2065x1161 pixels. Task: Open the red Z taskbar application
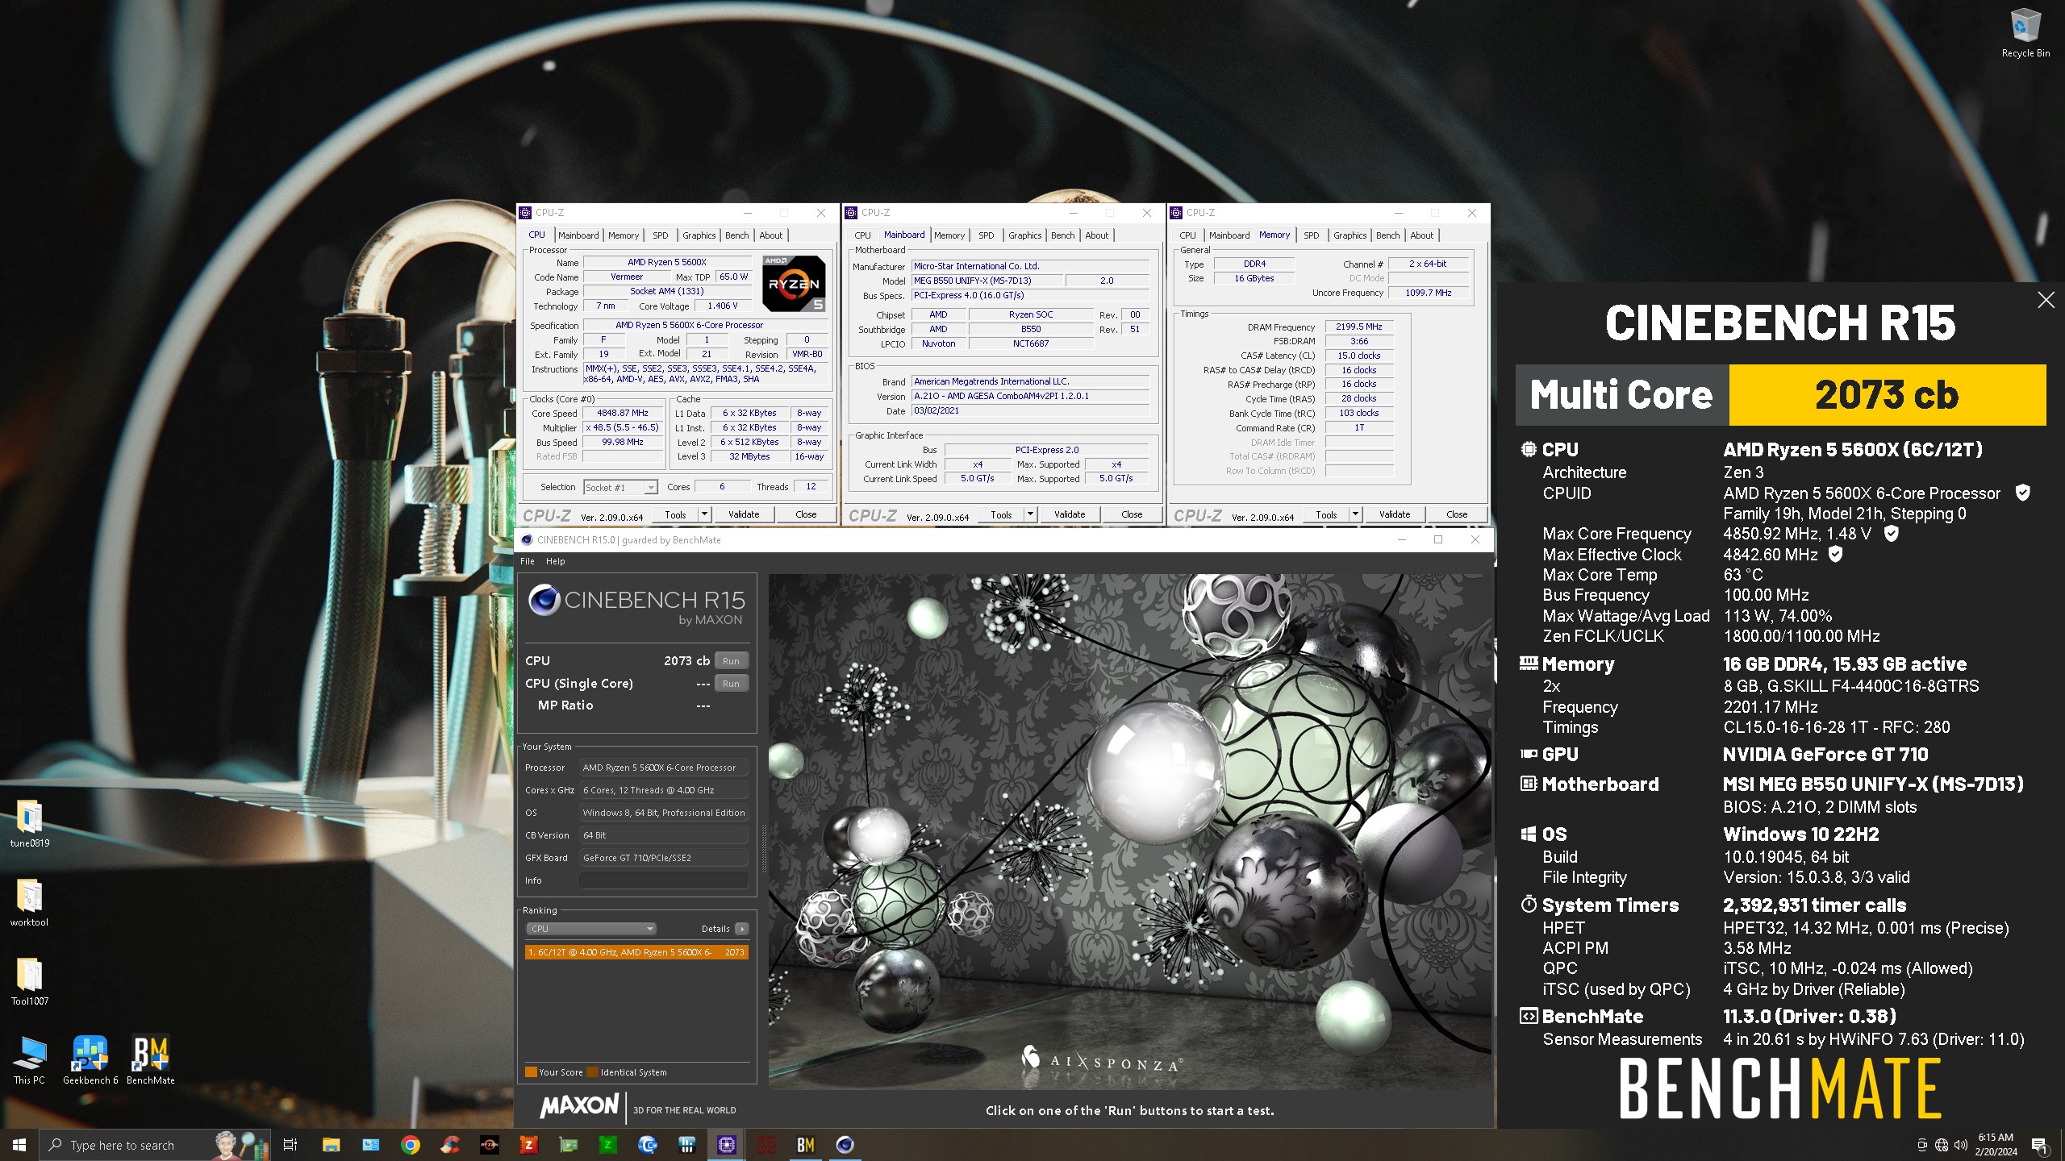[x=528, y=1145]
